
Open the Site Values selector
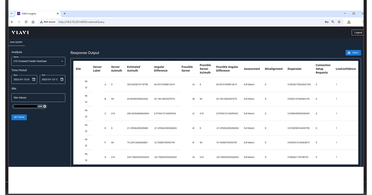(x=38, y=97)
